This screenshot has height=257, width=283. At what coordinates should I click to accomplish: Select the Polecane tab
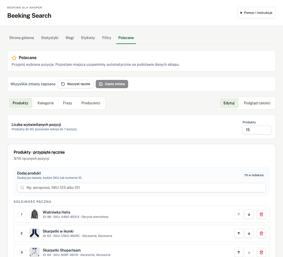pyautogui.click(x=126, y=38)
